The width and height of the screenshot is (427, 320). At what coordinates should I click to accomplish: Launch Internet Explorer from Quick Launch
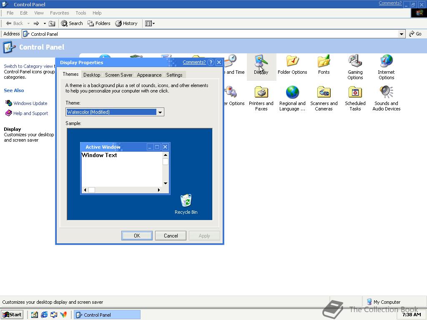[x=44, y=315]
